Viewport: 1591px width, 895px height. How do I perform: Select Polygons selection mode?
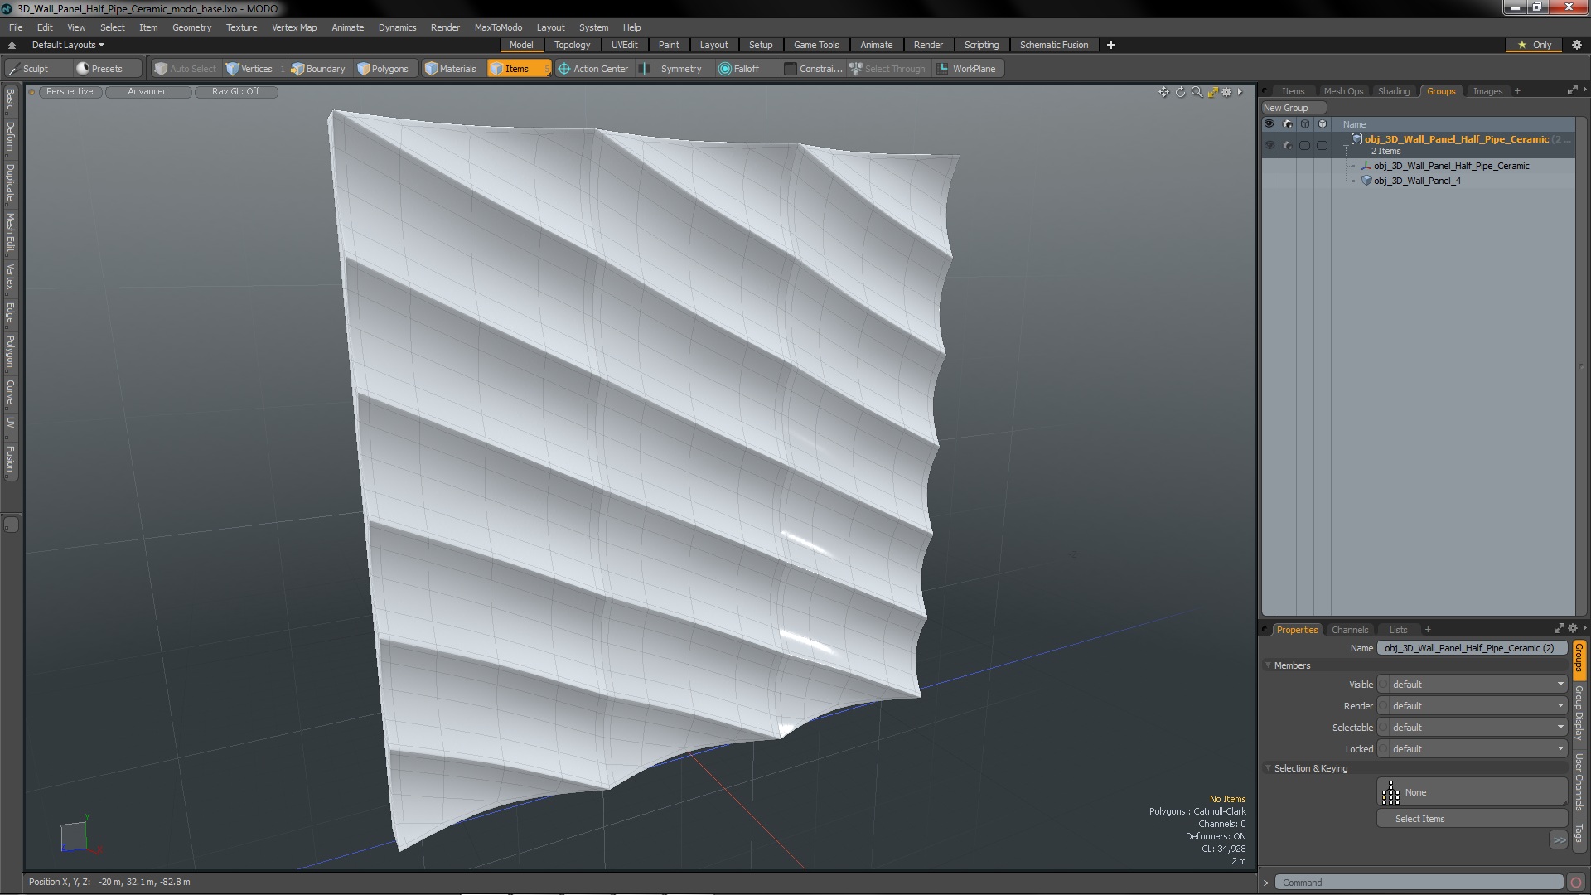[x=383, y=69]
